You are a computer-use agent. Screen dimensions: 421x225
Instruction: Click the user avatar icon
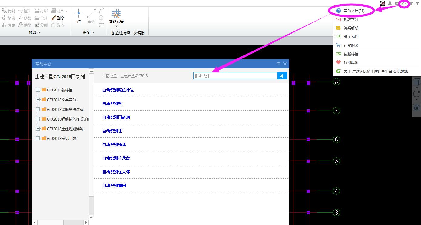[x=383, y=3]
